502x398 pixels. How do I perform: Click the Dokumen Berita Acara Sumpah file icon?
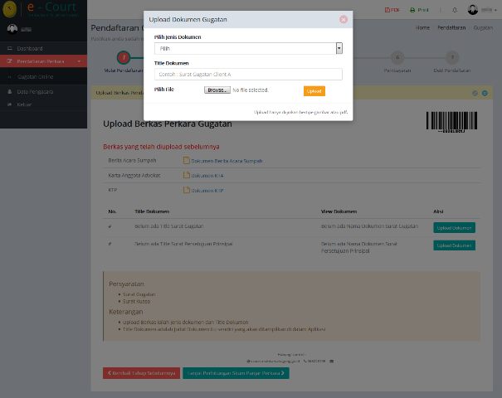pyautogui.click(x=187, y=159)
